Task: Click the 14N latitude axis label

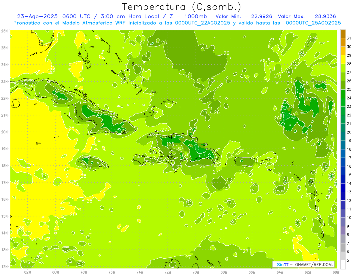Action: (4, 233)
